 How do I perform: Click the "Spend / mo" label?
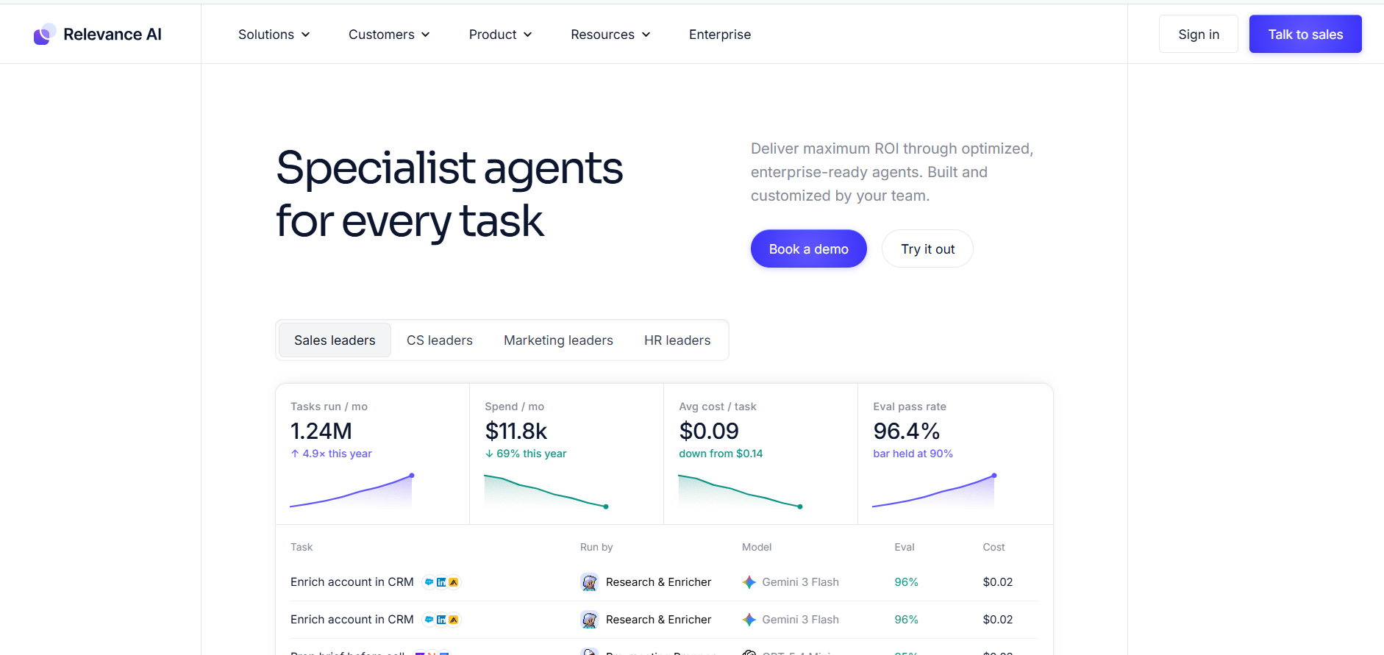click(x=514, y=407)
